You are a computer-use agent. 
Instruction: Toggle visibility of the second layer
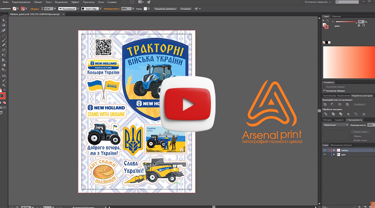click(x=324, y=155)
